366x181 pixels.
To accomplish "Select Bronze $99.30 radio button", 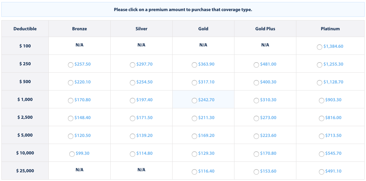I will [72, 154].
